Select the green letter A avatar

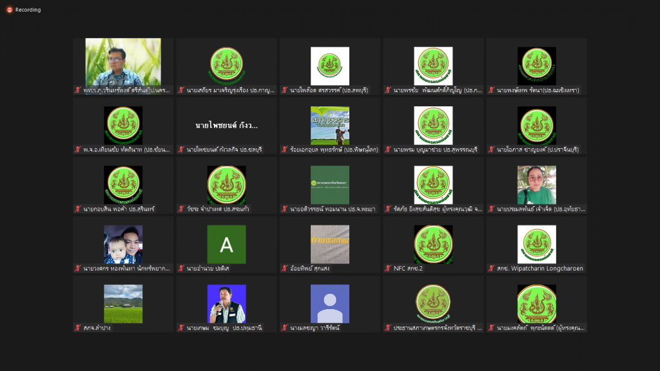[x=226, y=244]
